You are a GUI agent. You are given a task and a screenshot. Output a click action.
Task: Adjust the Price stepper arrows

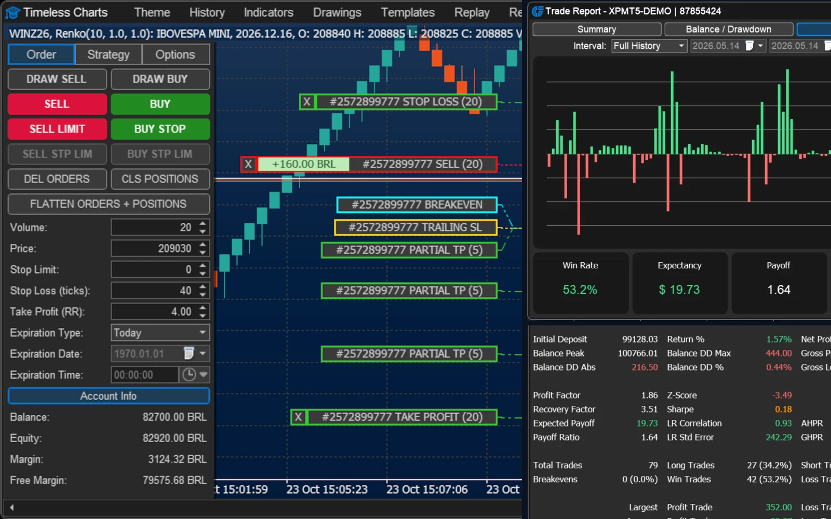click(x=203, y=248)
